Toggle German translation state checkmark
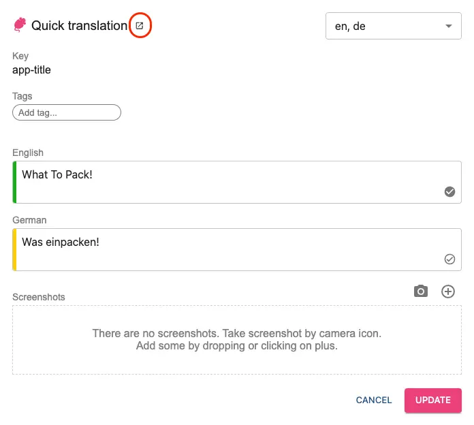The image size is (474, 425). pos(449,259)
